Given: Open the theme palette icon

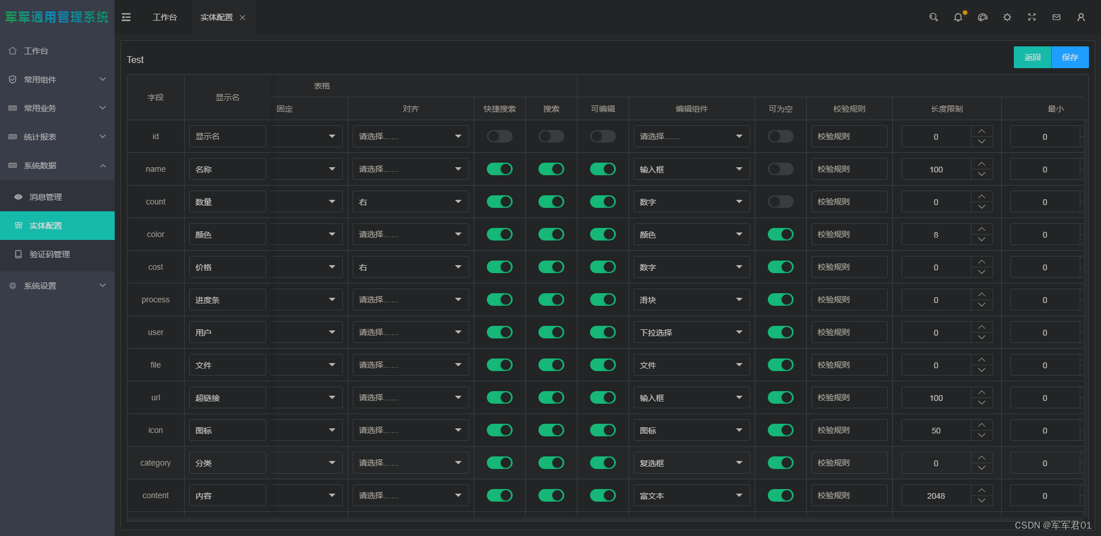Looking at the screenshot, I should 983,17.
